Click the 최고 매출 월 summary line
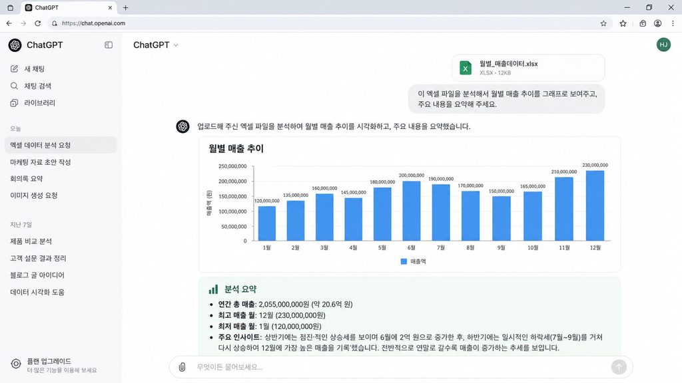 tap(272, 315)
